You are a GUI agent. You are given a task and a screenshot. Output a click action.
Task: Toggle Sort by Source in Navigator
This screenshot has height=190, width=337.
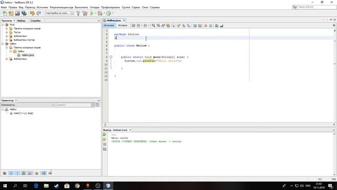click(50, 173)
